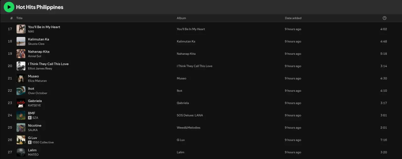Viewport: 402px width, 159px height.
Task: Open artist SAJKA
Action: click(33, 130)
